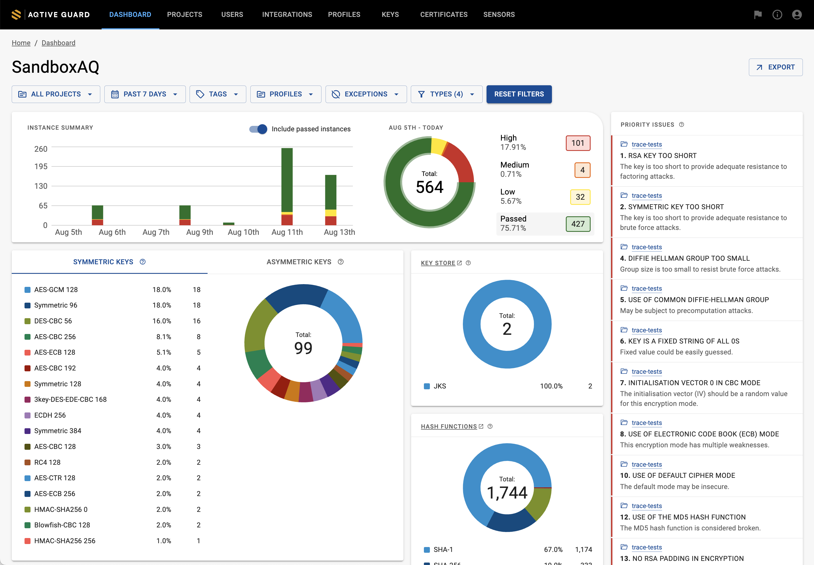Open the Past 7 Days dropdown
This screenshot has height=565, width=814.
(145, 94)
